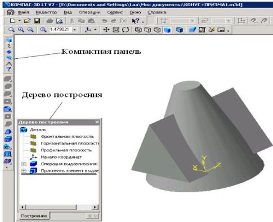Toggle perspective view cube icon
This screenshot has width=273, height=222.
click(180, 30)
